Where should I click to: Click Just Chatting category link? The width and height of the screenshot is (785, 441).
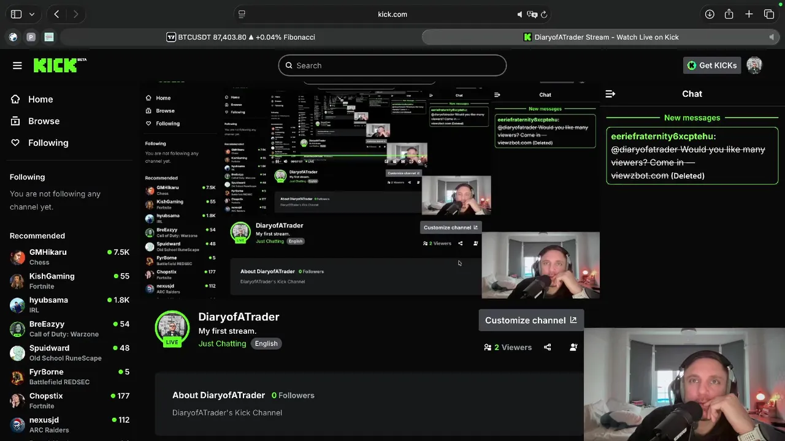pos(222,344)
